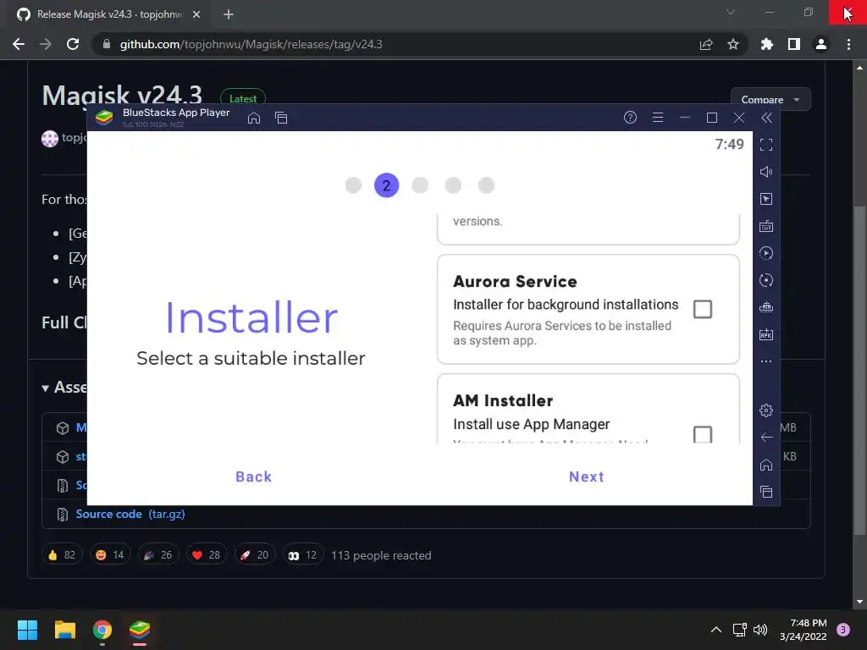The height and width of the screenshot is (650, 867).
Task: Check the Aurora Service installer checkbox
Action: coord(702,310)
